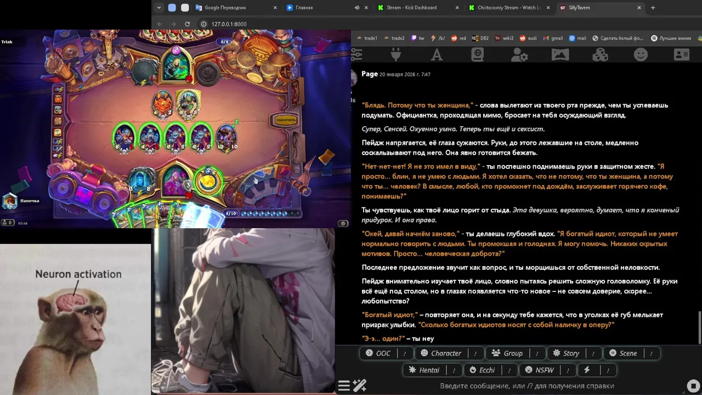
Task: Open the magic wand extensions menu
Action: tap(360, 386)
